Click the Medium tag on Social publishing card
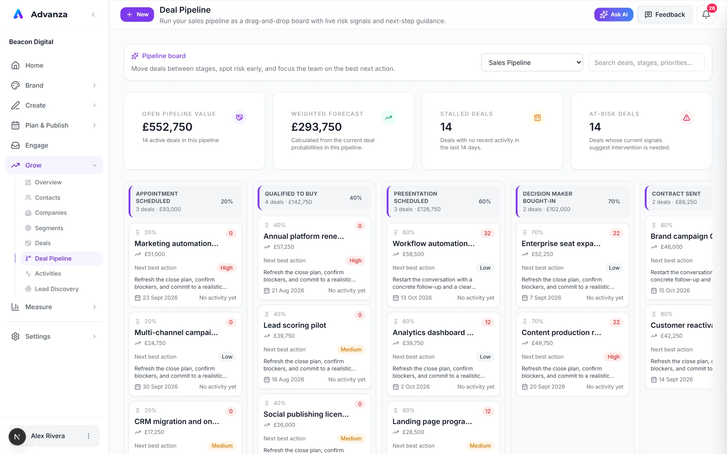Viewport: 727px width, 454px height. (x=351, y=439)
